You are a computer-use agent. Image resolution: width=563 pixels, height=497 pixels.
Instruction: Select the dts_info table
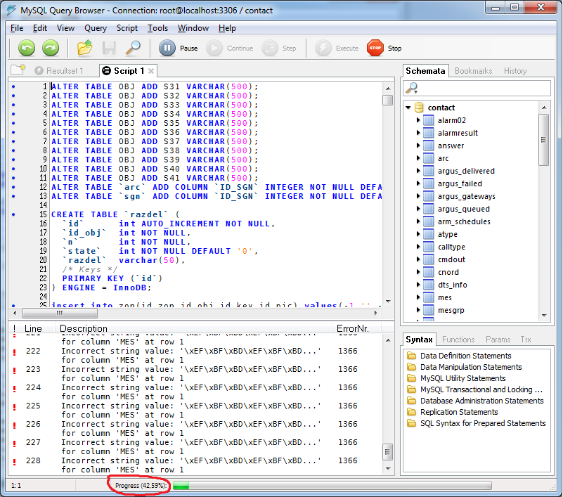453,285
